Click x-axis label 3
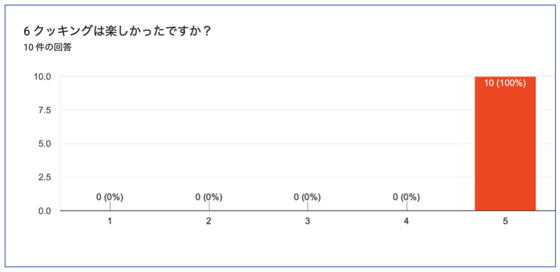This screenshot has width=560, height=272. 308,221
